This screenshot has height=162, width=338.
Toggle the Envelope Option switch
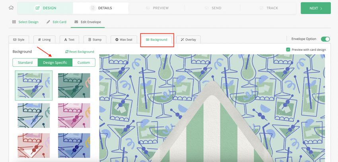(x=325, y=39)
